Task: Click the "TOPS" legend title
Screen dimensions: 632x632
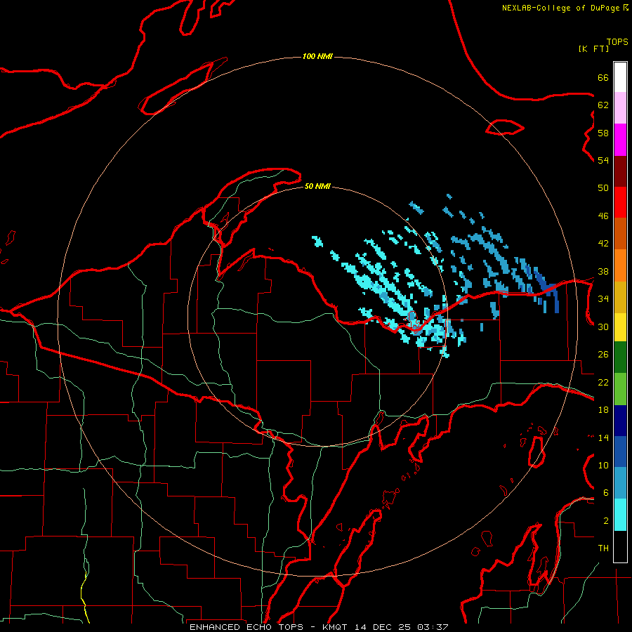Action: [617, 42]
